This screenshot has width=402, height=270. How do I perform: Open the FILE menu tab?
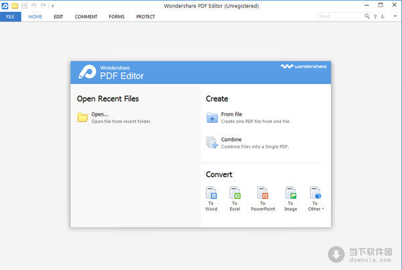click(10, 17)
